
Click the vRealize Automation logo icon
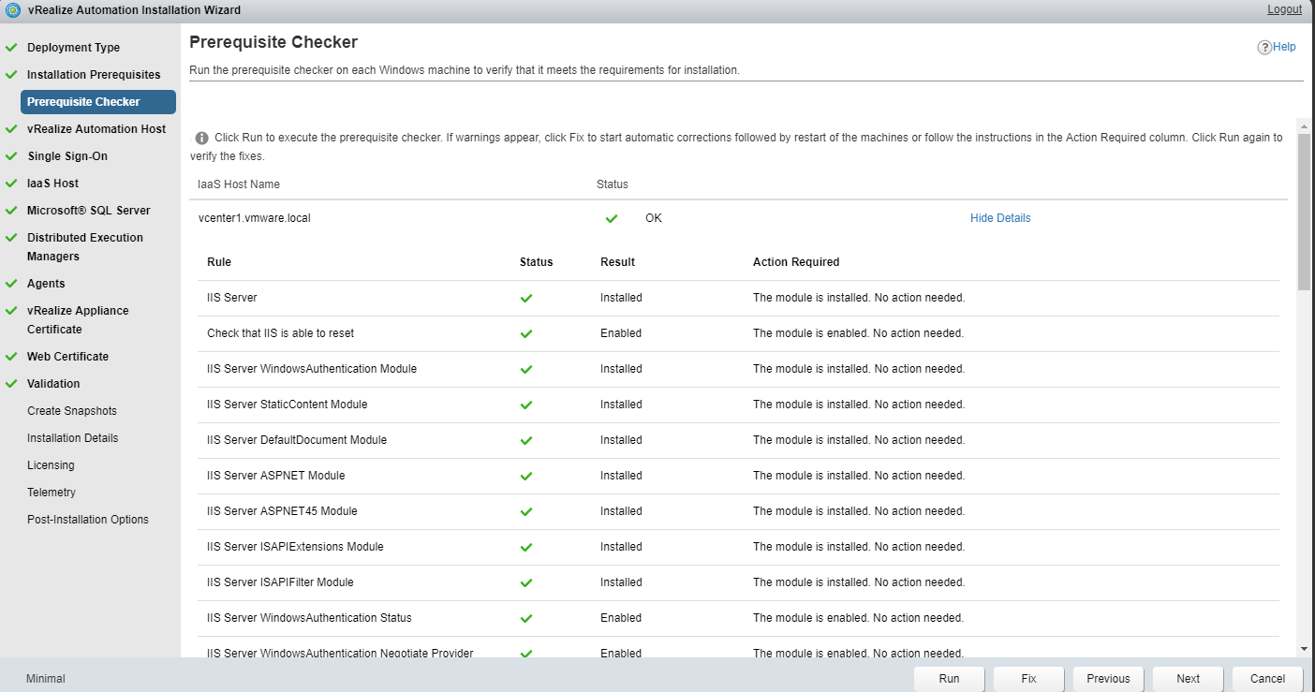(13, 10)
